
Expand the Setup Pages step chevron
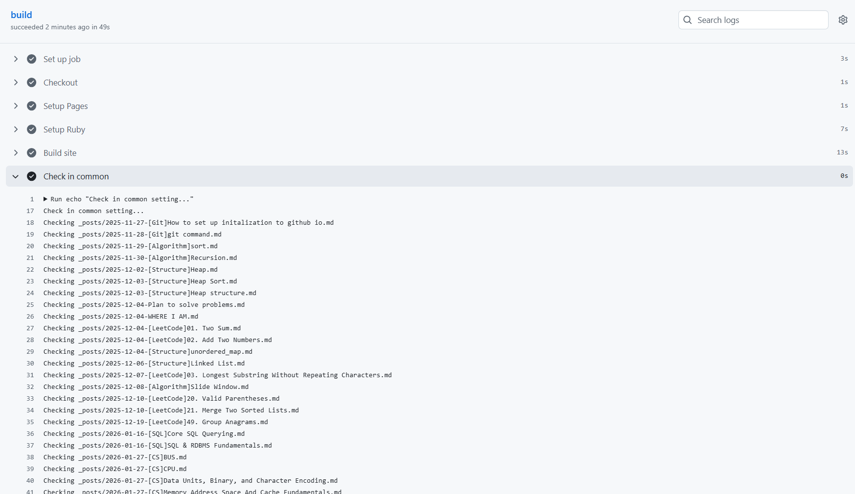click(x=16, y=106)
